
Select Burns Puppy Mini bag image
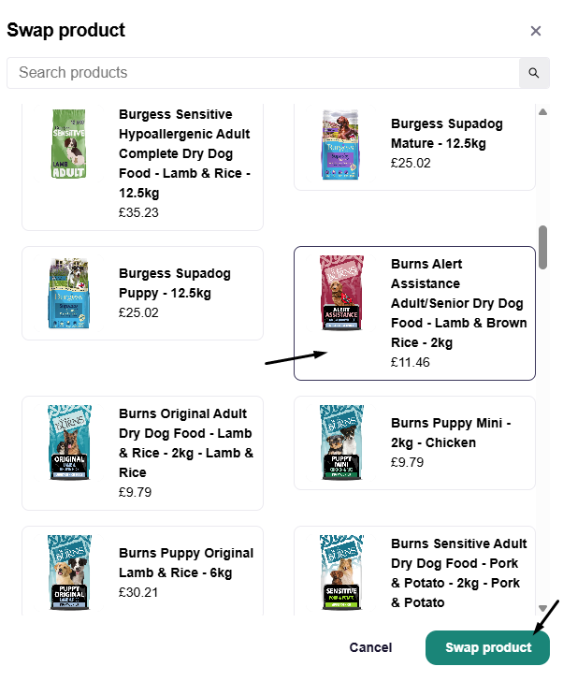(x=340, y=442)
